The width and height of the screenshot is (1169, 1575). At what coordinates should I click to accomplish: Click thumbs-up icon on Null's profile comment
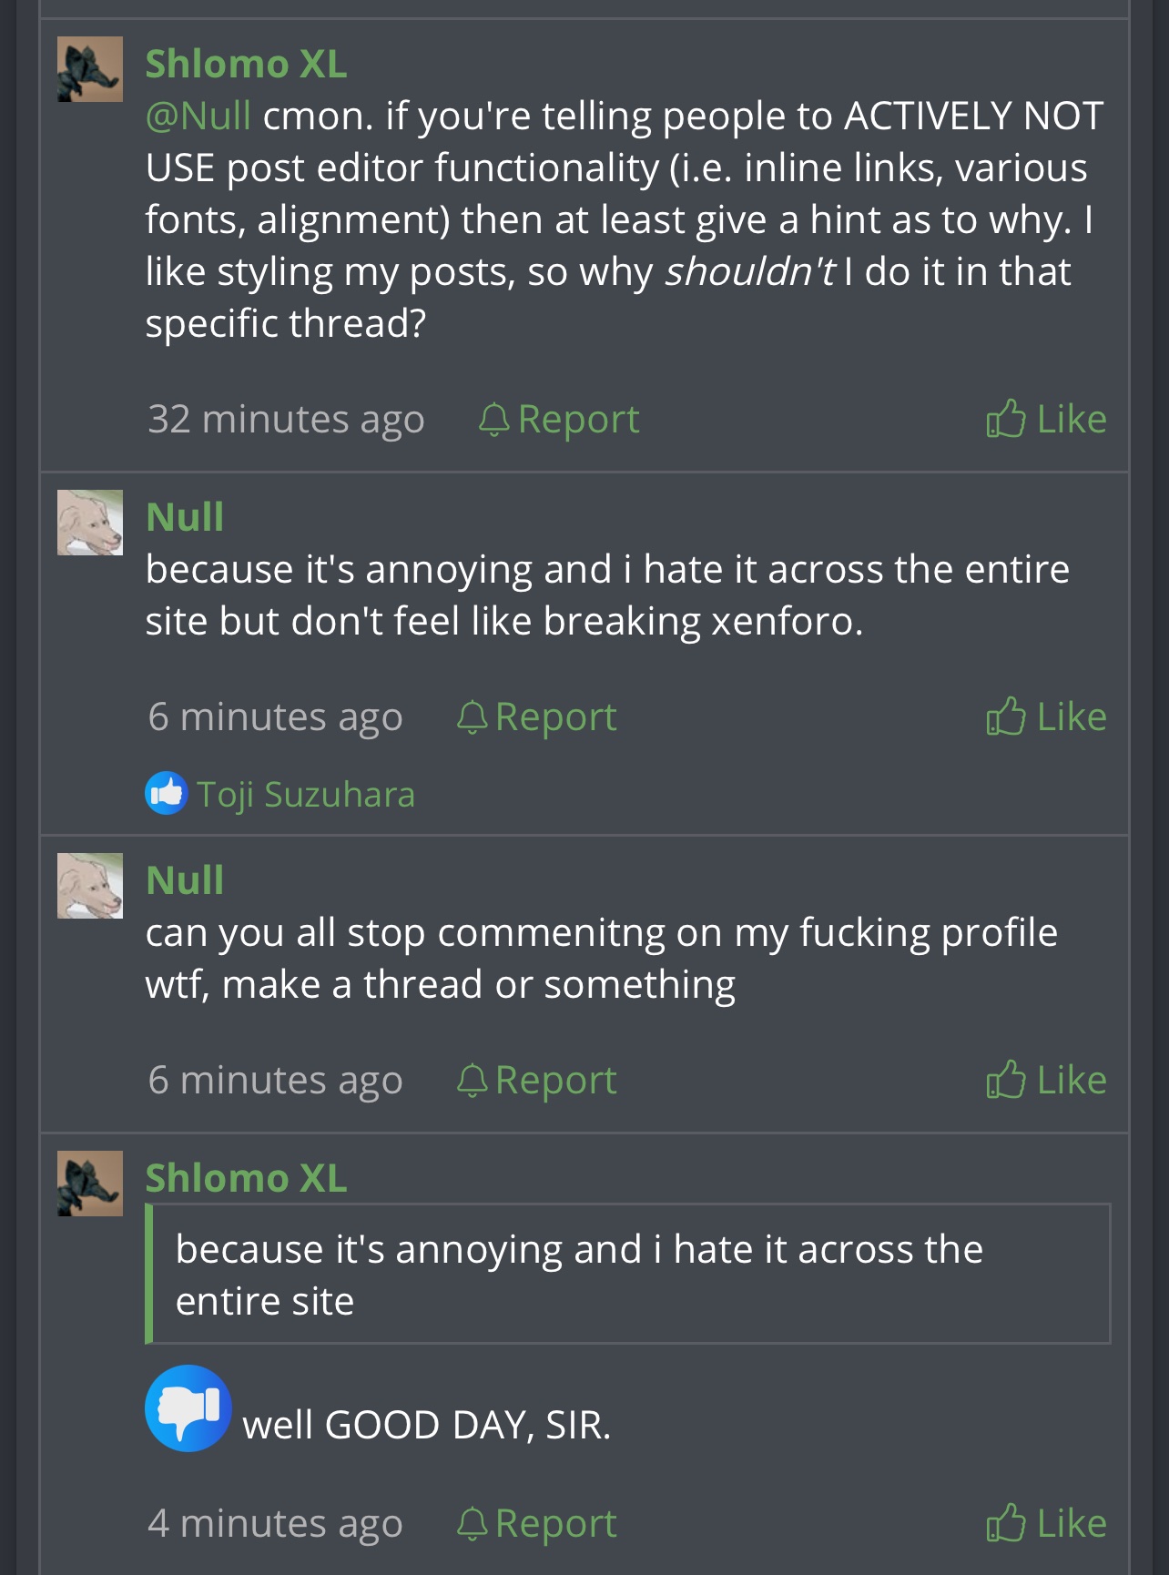click(x=1005, y=1080)
